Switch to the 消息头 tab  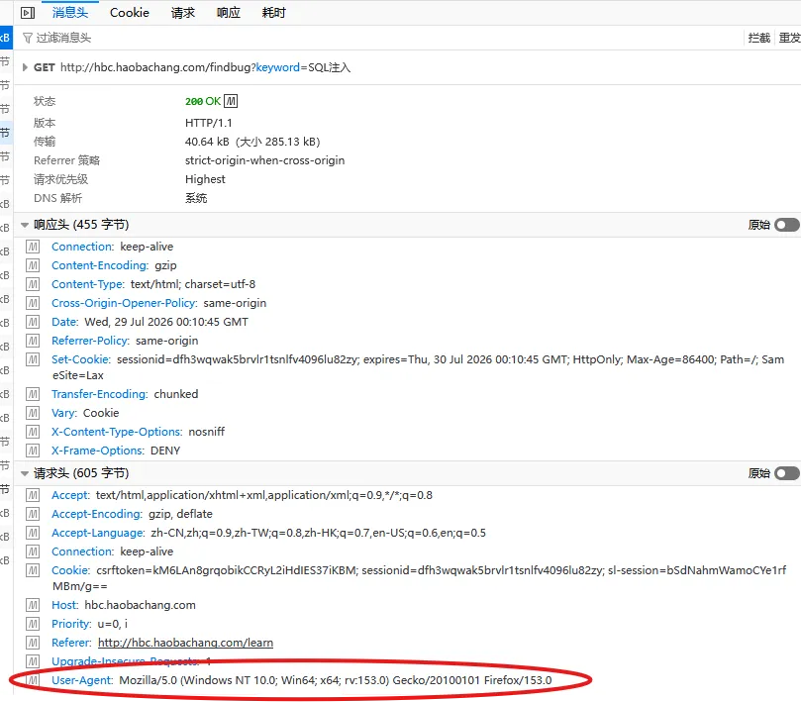[x=70, y=13]
